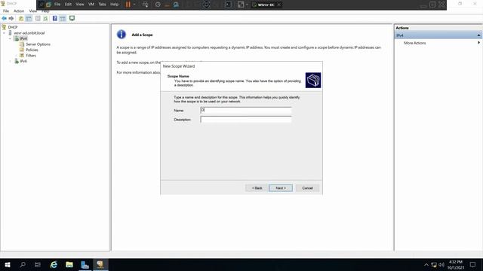Open the VMware File menu
483x271 pixels.
tap(57, 5)
